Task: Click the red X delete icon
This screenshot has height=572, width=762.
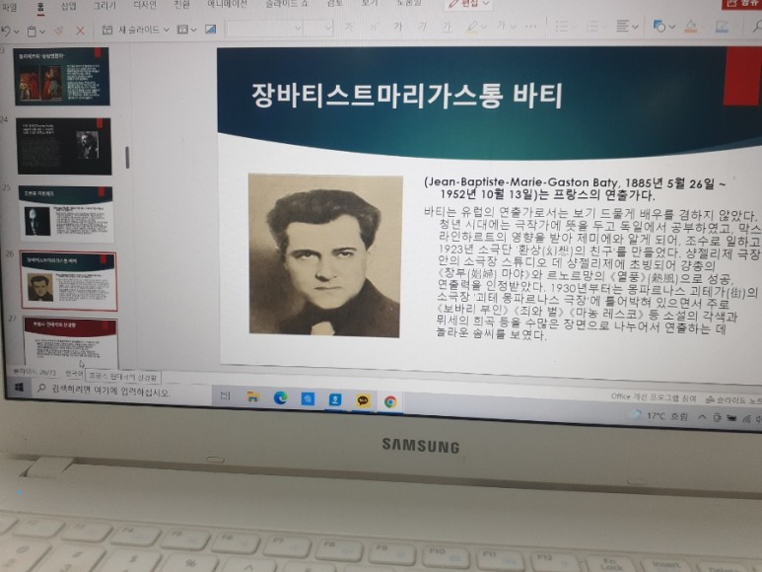Action: [80, 32]
